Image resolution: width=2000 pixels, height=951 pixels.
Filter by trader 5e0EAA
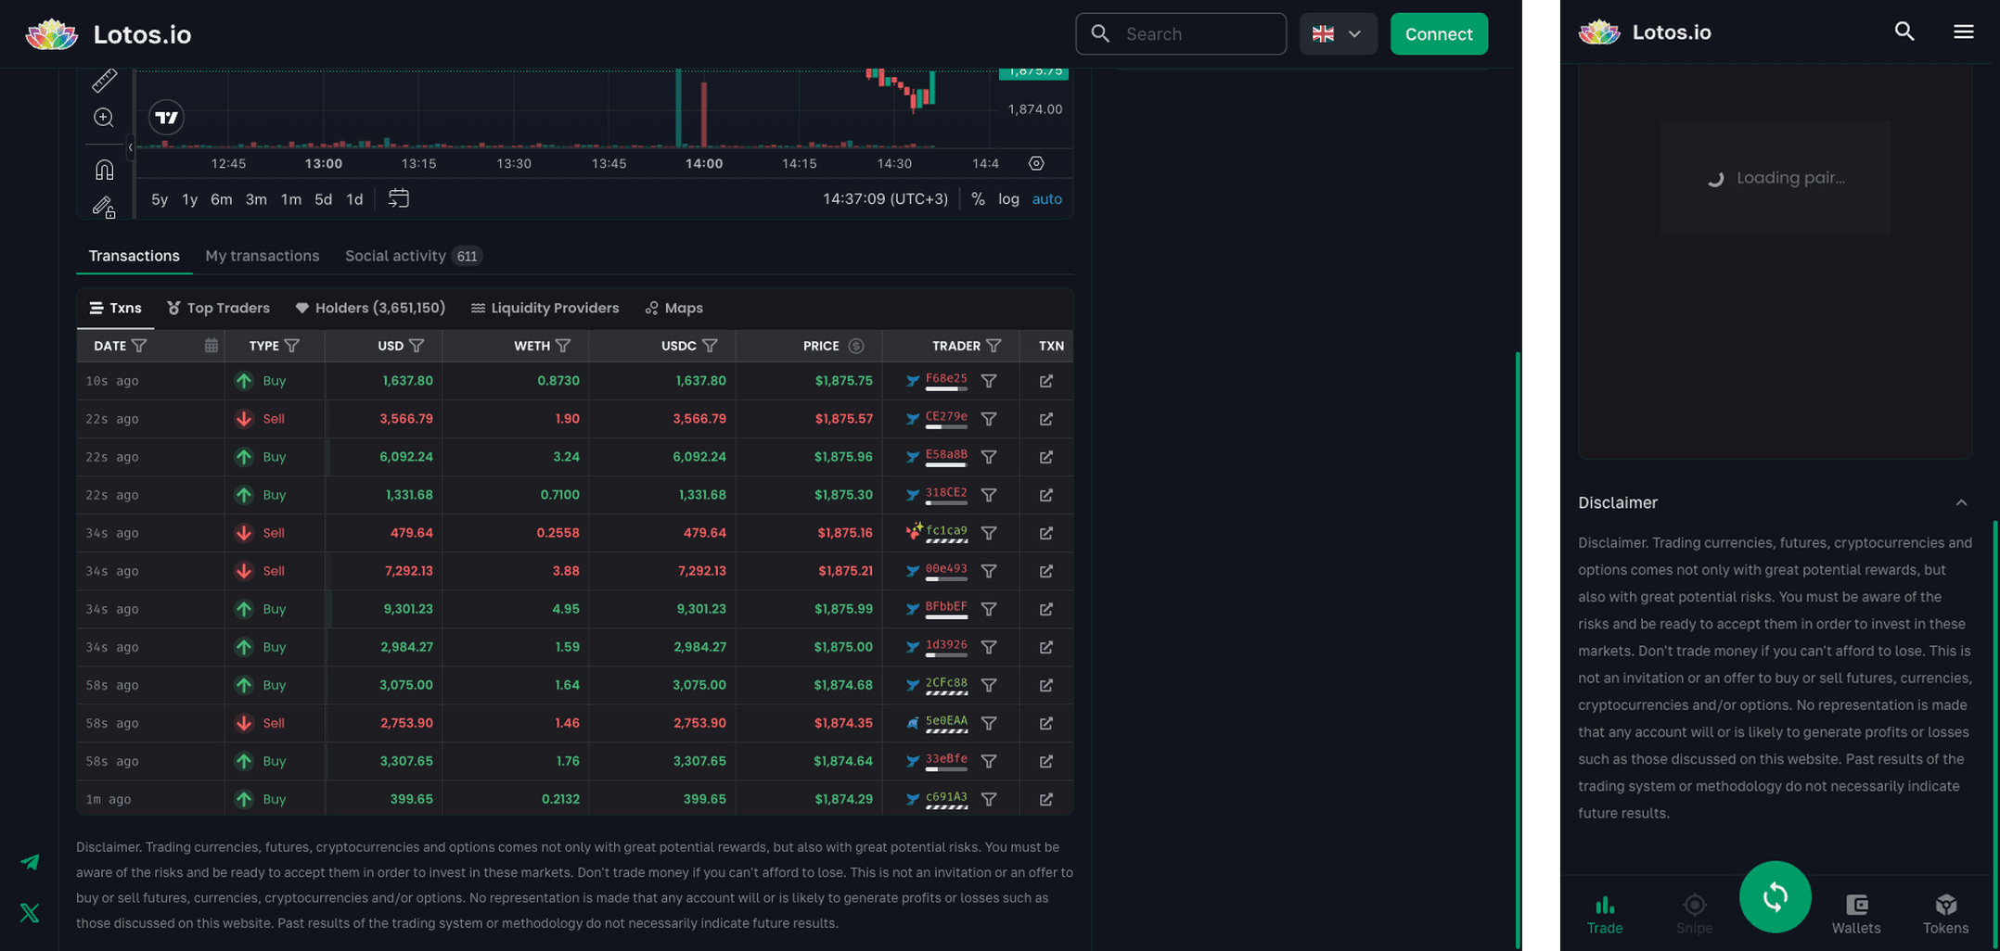[x=989, y=723]
